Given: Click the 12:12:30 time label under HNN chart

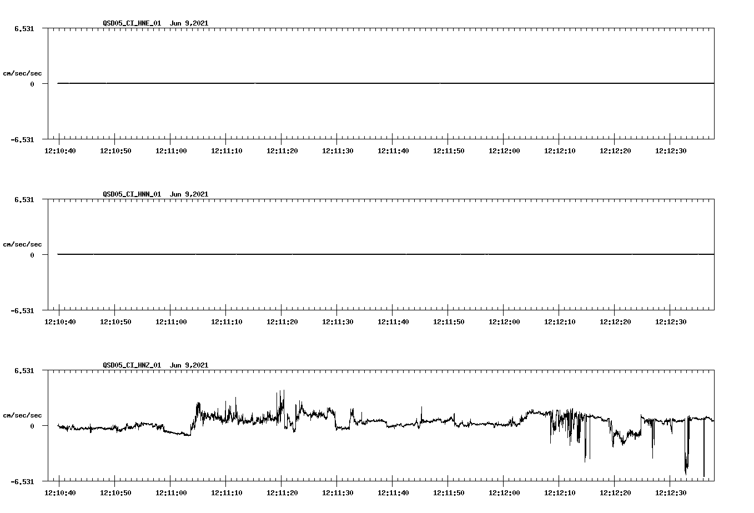Looking at the screenshot, I should (x=671, y=322).
